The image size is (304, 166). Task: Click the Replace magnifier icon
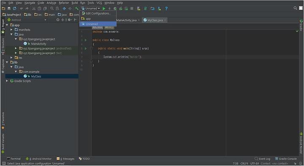coord(57,8)
